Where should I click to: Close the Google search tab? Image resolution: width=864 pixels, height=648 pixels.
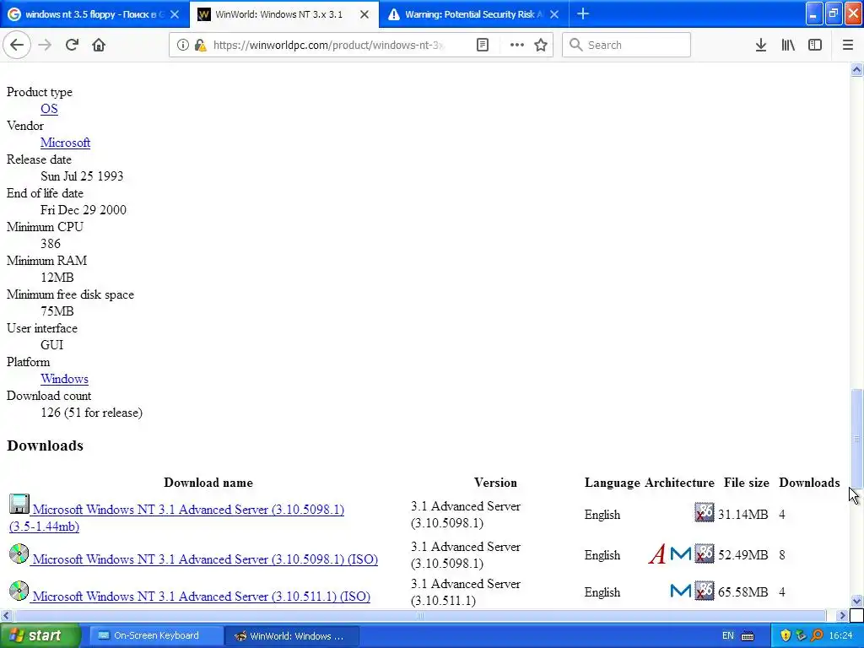[175, 14]
